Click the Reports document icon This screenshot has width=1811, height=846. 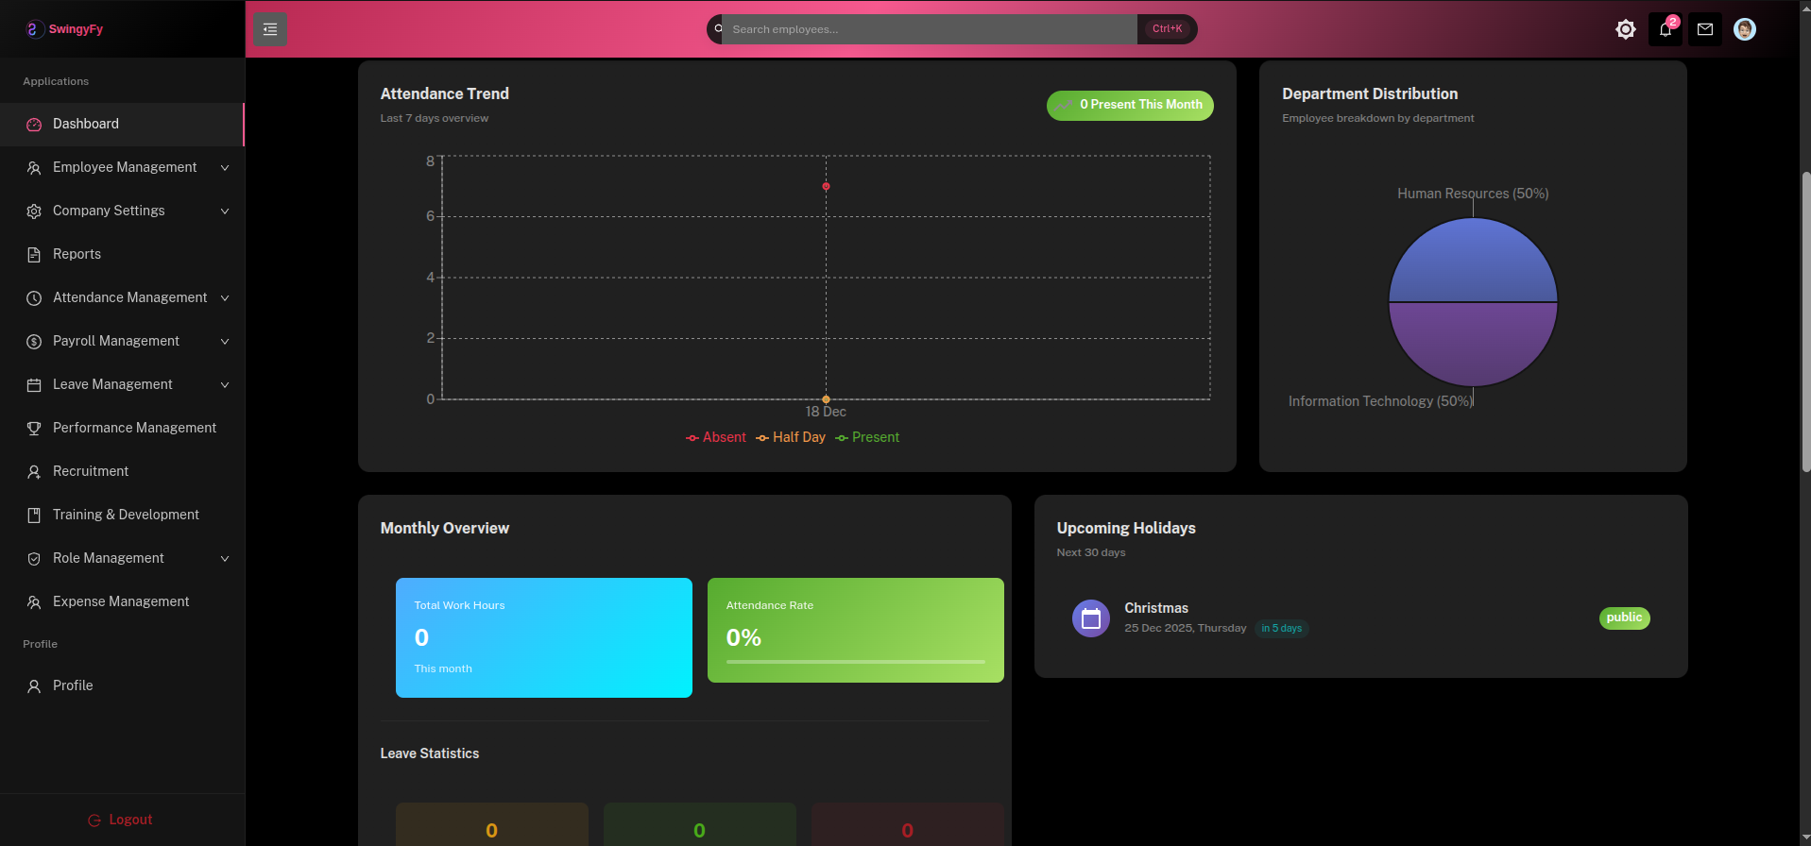pyautogui.click(x=34, y=254)
